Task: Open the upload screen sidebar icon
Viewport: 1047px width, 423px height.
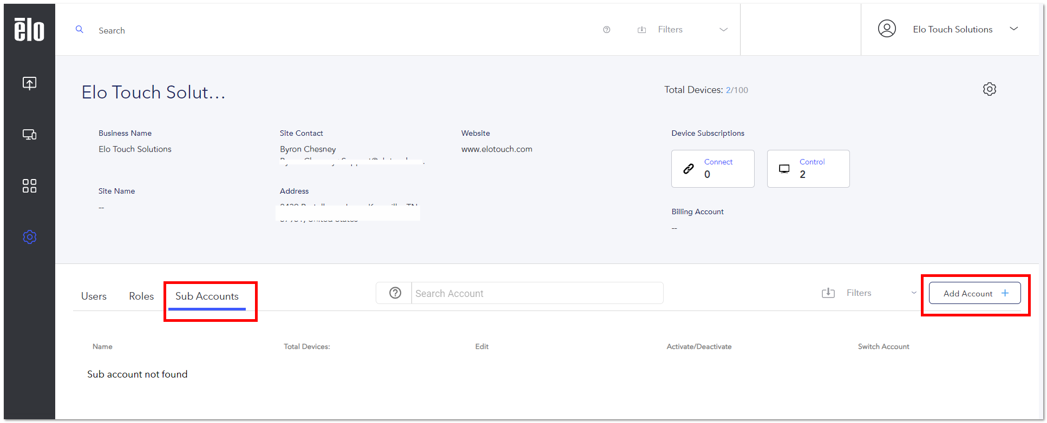Action: point(29,83)
